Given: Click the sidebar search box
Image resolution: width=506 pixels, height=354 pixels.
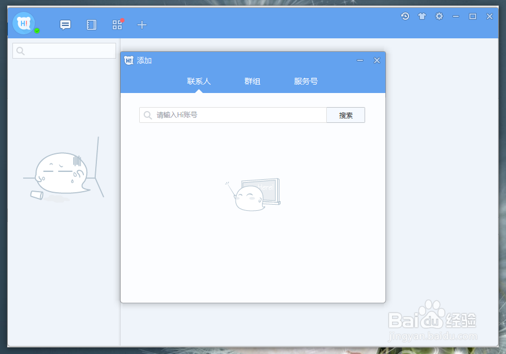Looking at the screenshot, I should point(64,51).
